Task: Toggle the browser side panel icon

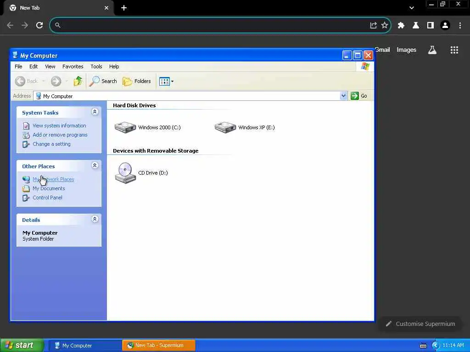Action: pos(431,25)
